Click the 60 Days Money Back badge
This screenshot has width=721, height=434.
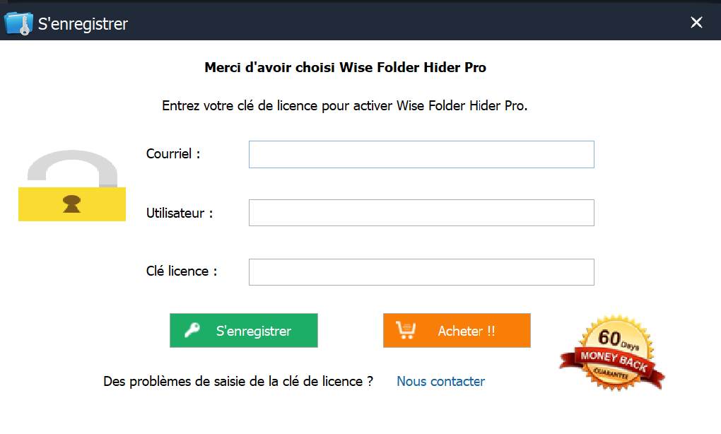click(x=612, y=353)
